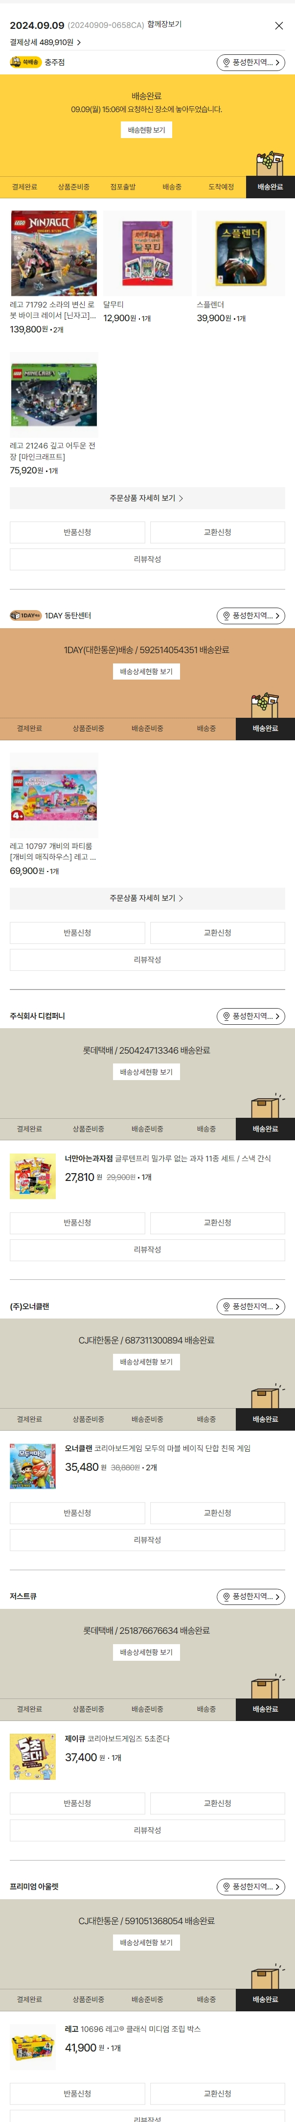Viewport: 295px width, 2122px height.
Task: Tap the location pin in 저스트큐 row
Action: [x=227, y=1597]
